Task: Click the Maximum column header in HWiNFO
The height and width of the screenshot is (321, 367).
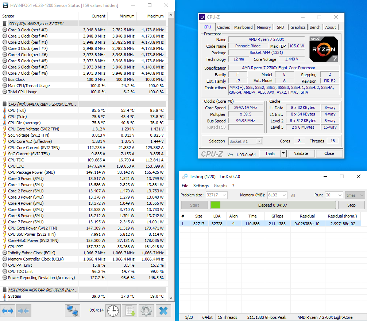Action: [151, 16]
